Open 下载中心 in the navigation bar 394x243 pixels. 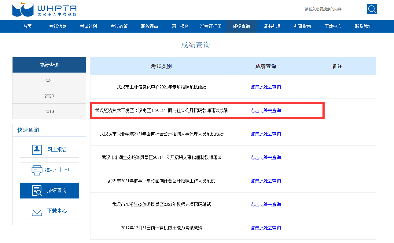[333, 26]
